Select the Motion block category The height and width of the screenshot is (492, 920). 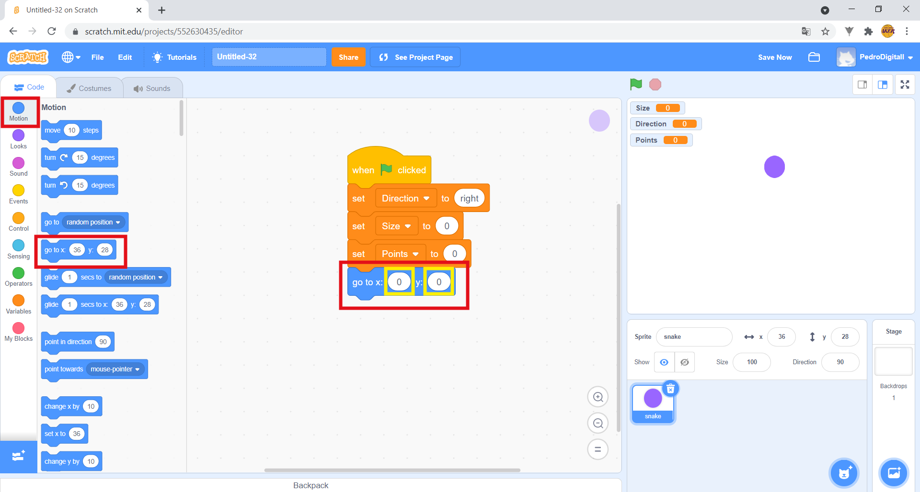[x=18, y=112]
